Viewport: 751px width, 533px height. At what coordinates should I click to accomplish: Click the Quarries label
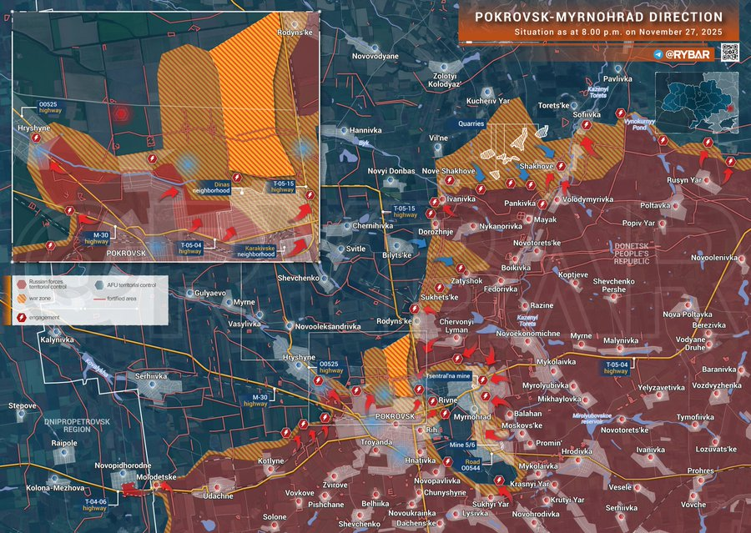coord(471,123)
